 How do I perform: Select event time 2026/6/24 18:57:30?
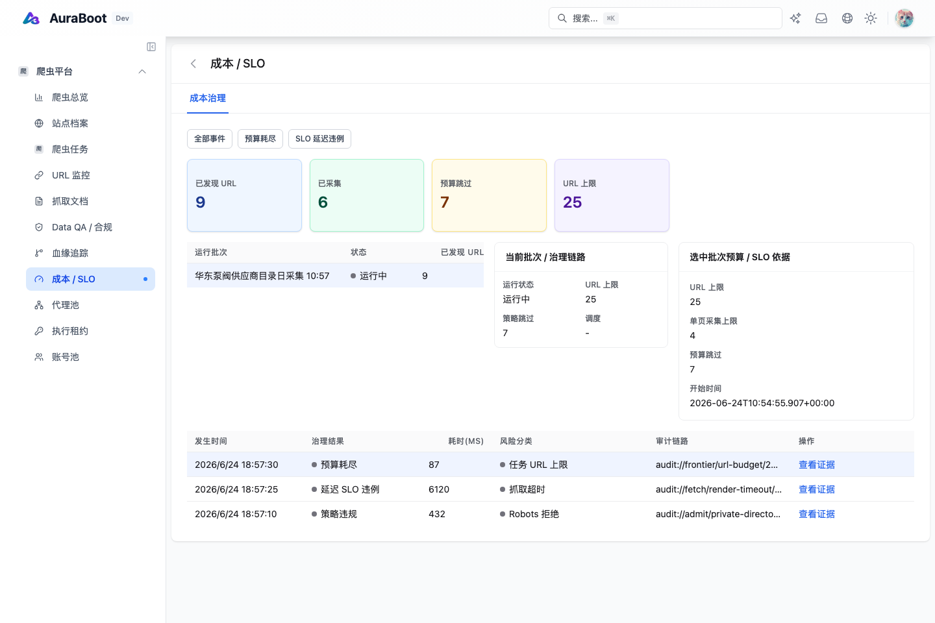click(236, 465)
